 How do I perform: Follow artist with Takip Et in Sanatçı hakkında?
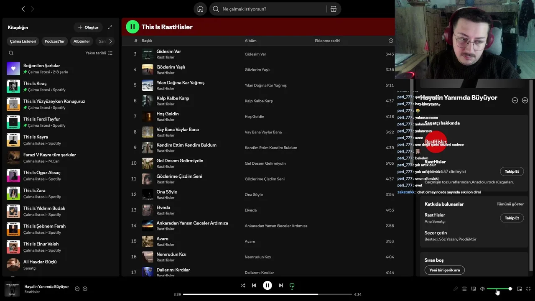[x=512, y=171]
